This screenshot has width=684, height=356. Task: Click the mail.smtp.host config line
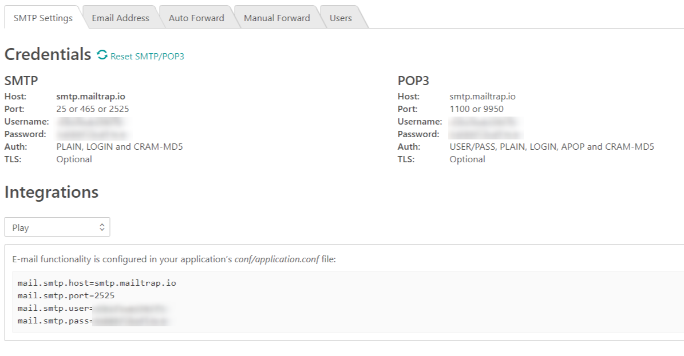click(x=97, y=283)
